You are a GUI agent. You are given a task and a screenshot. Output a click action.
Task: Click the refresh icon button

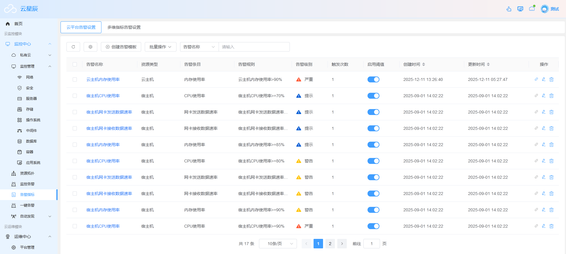pos(73,47)
